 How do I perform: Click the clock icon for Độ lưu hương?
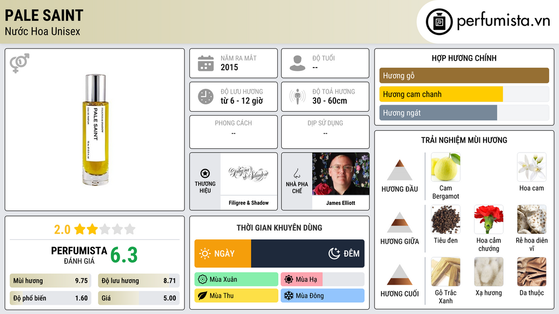coord(206,96)
